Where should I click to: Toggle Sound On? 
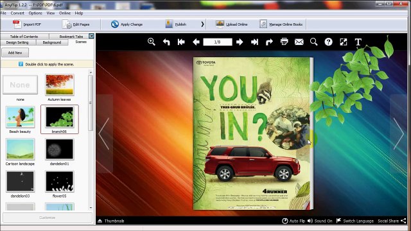(320, 221)
